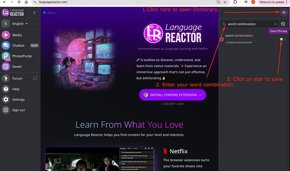The height and width of the screenshot is (171, 290).
Task: Play audio for word combination
Action: 221,39
